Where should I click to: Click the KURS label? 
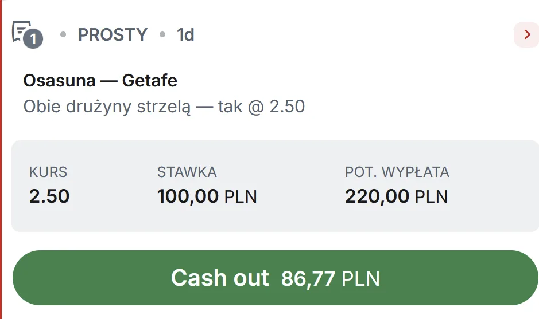click(48, 172)
